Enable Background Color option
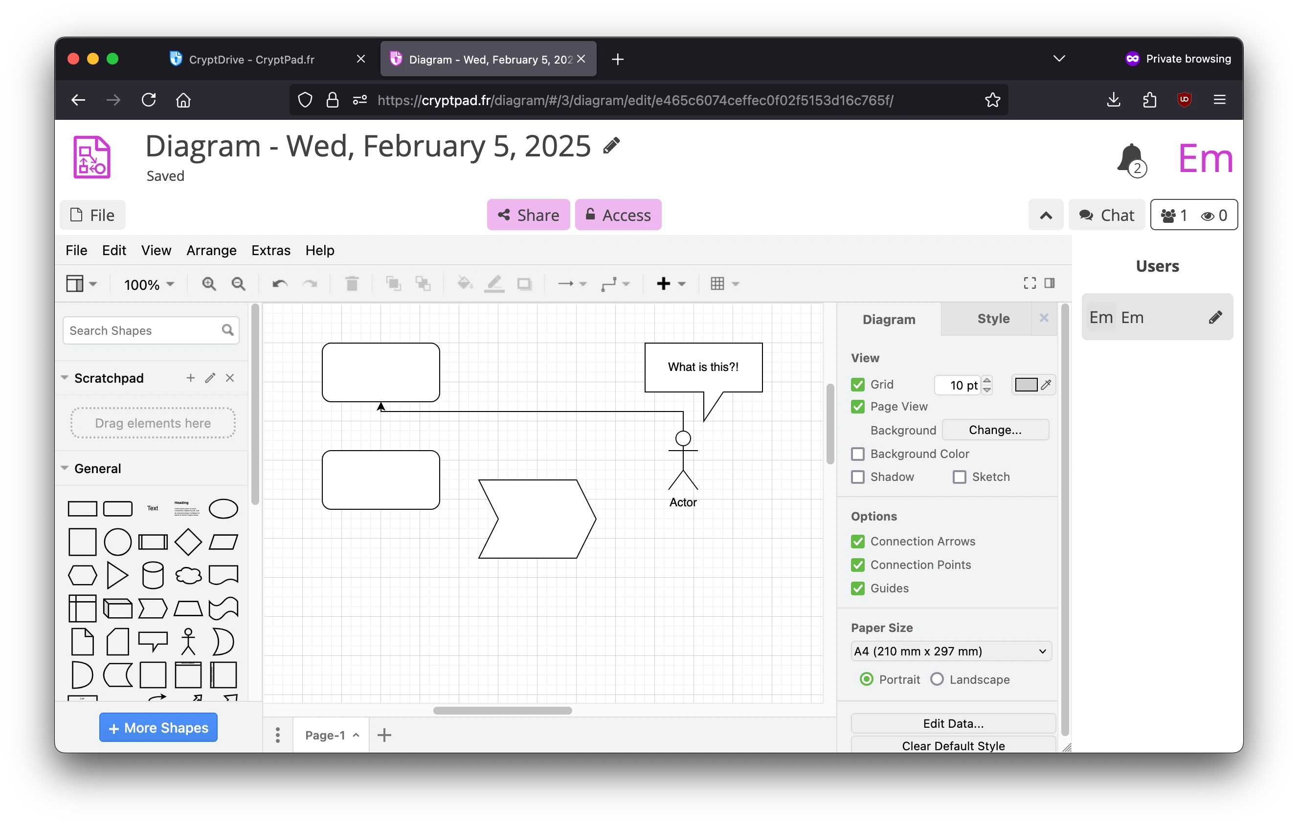This screenshot has height=825, width=1298. pos(857,454)
